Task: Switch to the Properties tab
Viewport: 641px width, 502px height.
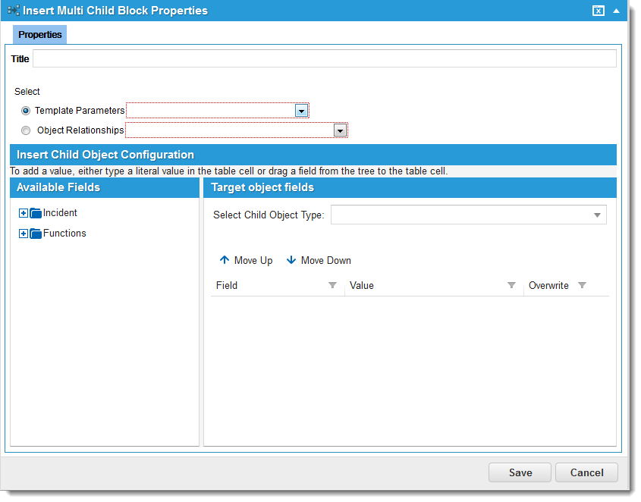Action: 39,35
